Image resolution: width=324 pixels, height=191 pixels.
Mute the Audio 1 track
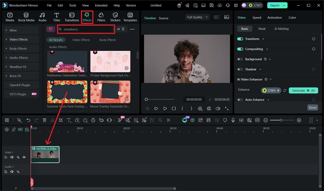point(12,172)
